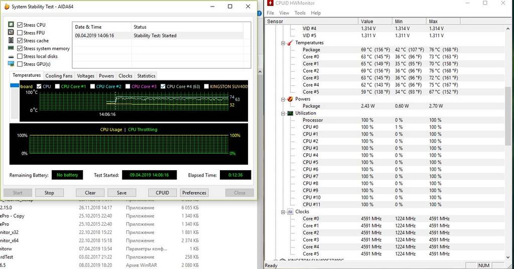Image resolution: width=514 pixels, height=269 pixels.
Task: Click the memory module icon beside Stress system memory
Action: 11,48
